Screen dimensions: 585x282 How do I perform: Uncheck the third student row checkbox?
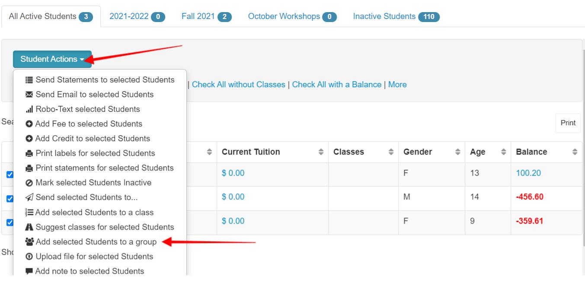(x=10, y=222)
